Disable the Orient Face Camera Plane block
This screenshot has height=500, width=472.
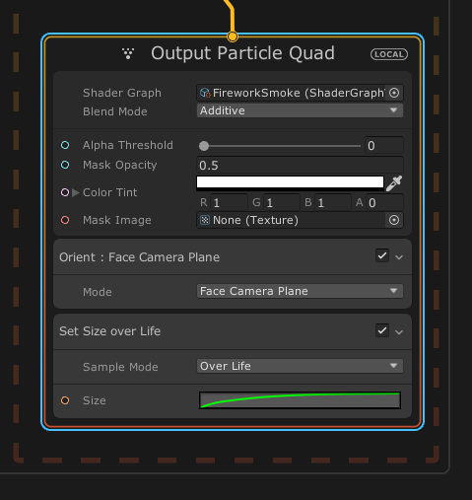click(x=382, y=255)
